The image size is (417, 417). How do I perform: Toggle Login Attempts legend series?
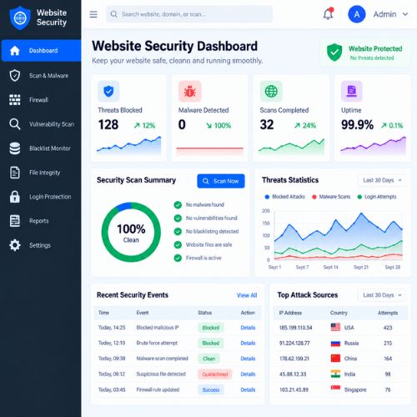pyautogui.click(x=377, y=197)
